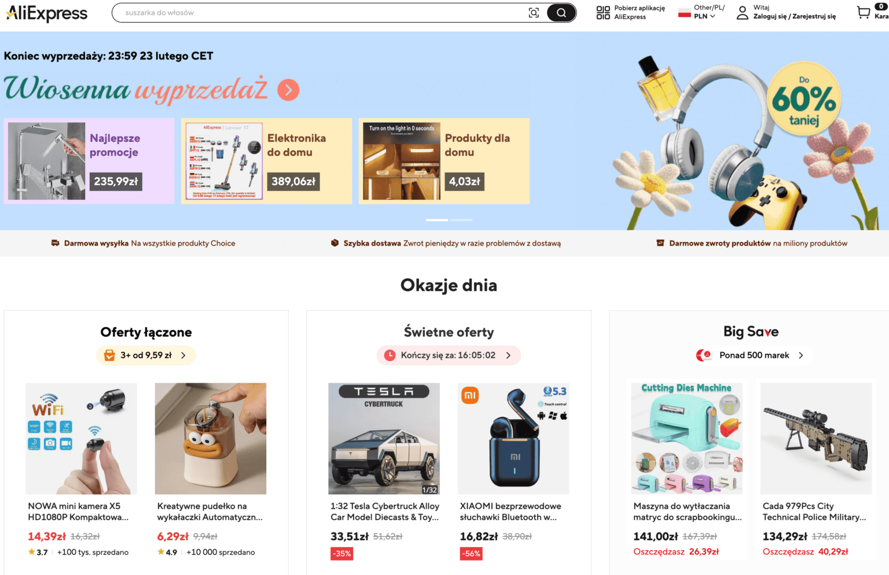Expand the Kończy się za countdown chevron

(x=508, y=356)
